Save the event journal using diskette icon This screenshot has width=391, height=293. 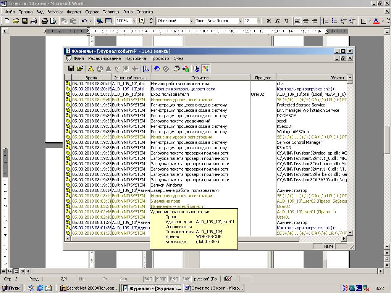point(71,69)
